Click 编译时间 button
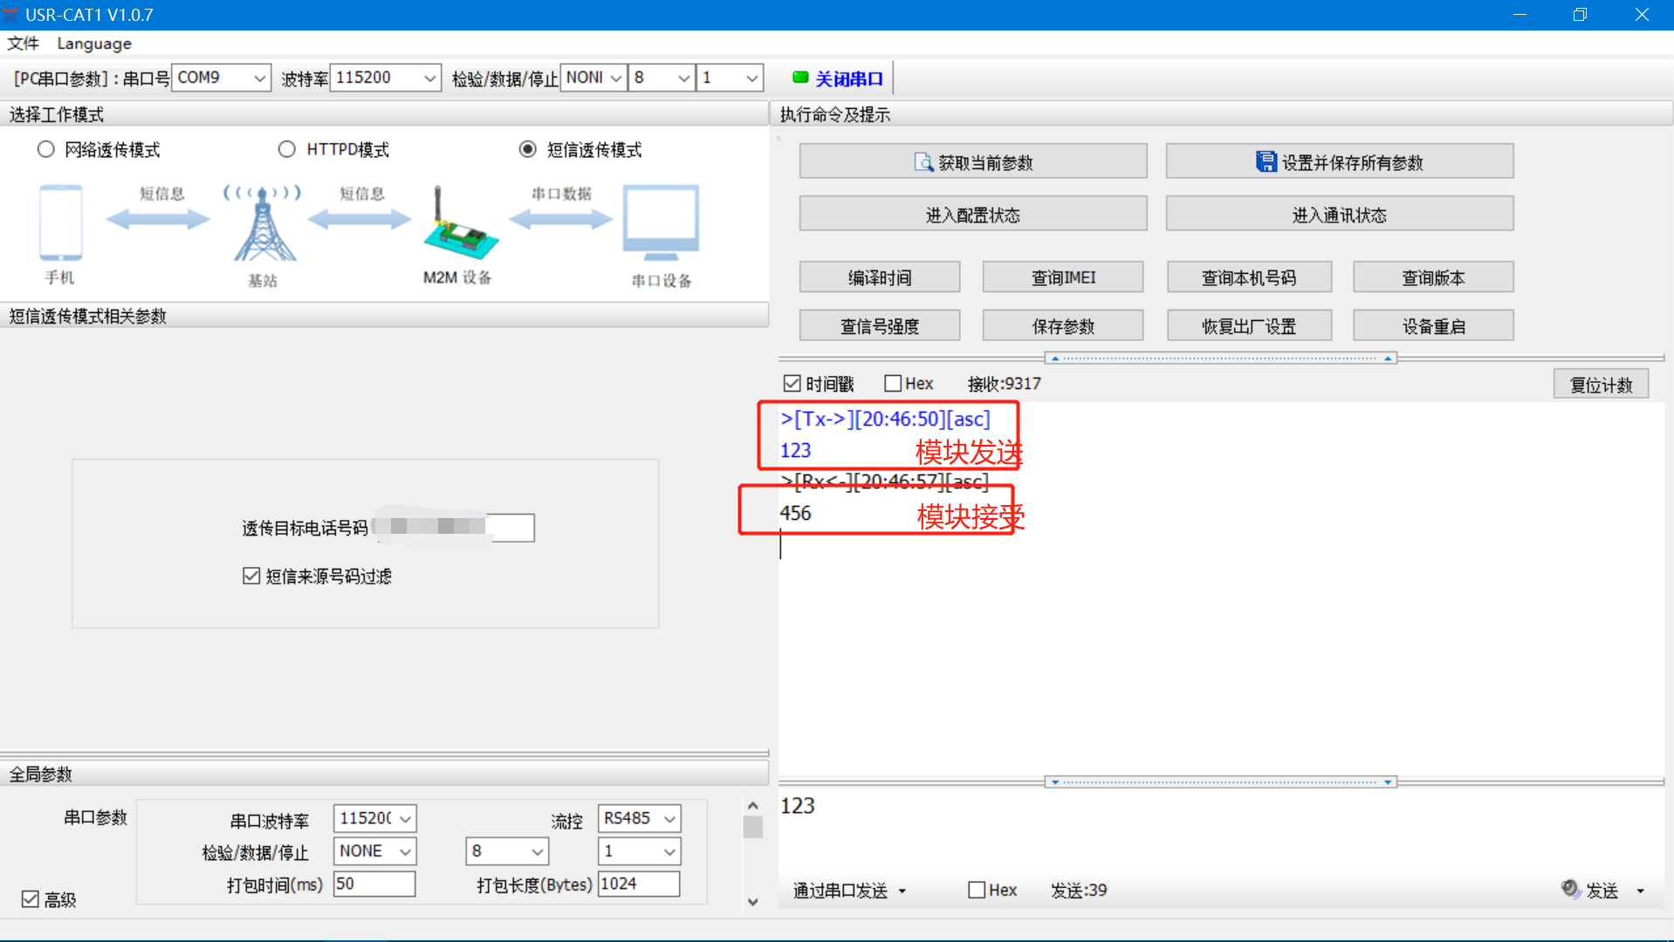The height and width of the screenshot is (942, 1674). [879, 277]
